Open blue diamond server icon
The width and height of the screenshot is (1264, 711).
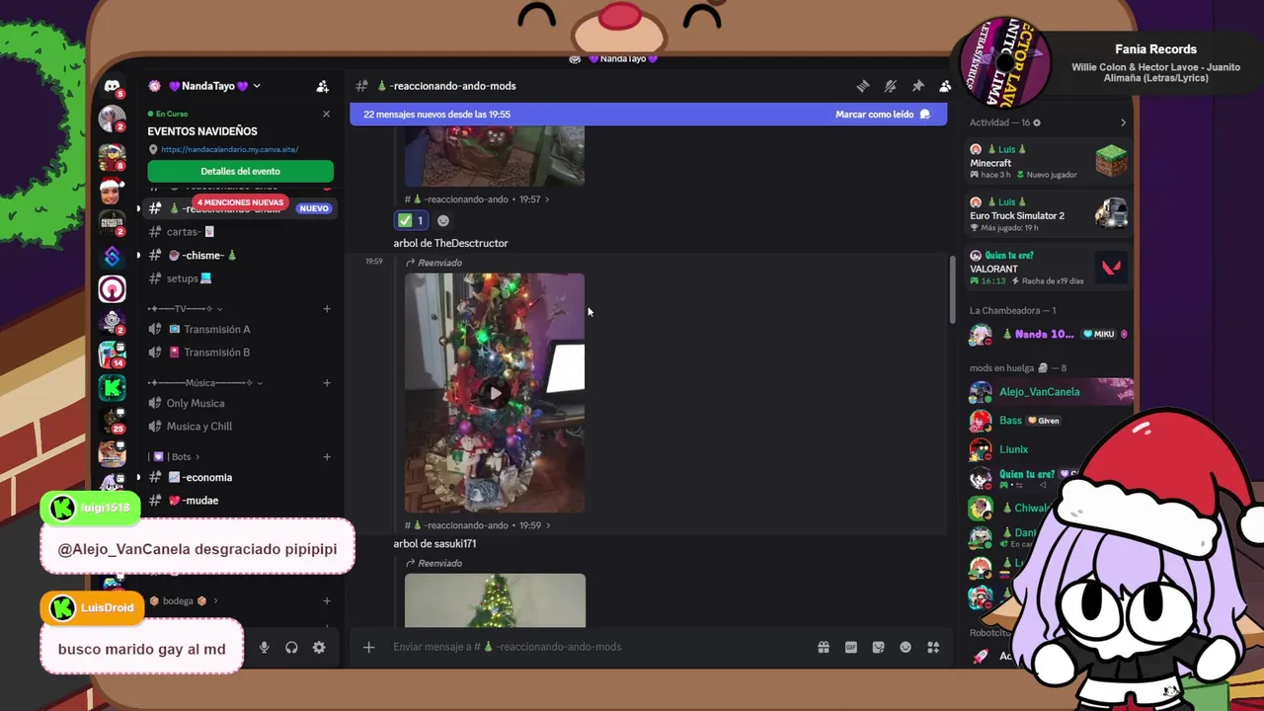point(113,256)
